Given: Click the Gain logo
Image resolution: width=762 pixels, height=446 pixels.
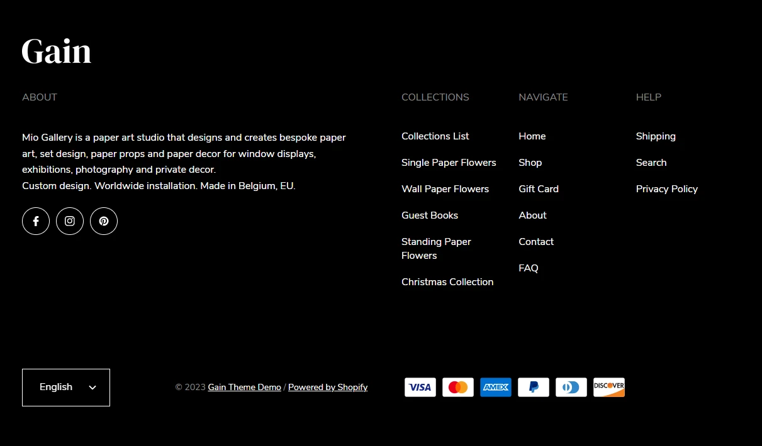Looking at the screenshot, I should (57, 52).
